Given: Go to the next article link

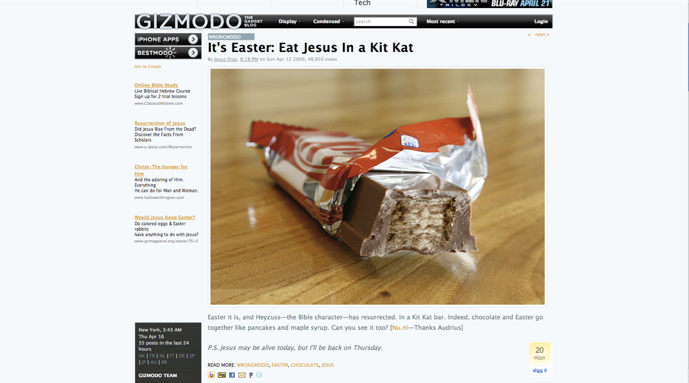Looking at the screenshot, I should [542, 35].
